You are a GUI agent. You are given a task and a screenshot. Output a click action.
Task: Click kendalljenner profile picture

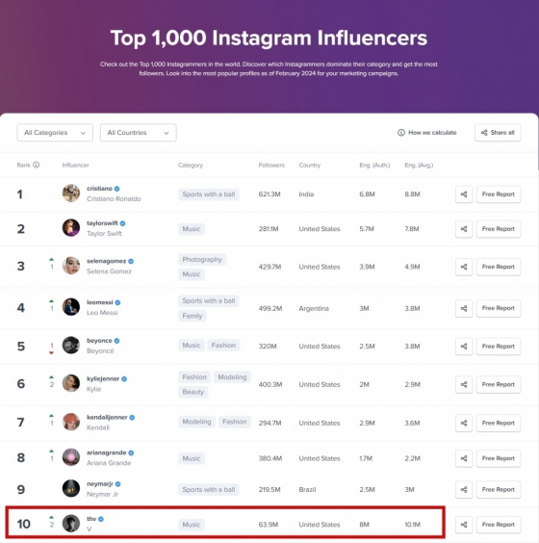pos(71,422)
